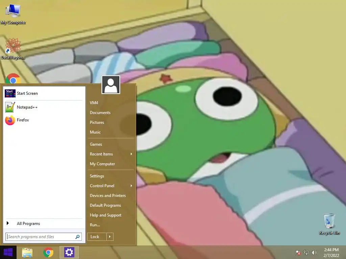This screenshot has height=259, width=346.
Task: Open the network tray icon
Action: [306, 253]
